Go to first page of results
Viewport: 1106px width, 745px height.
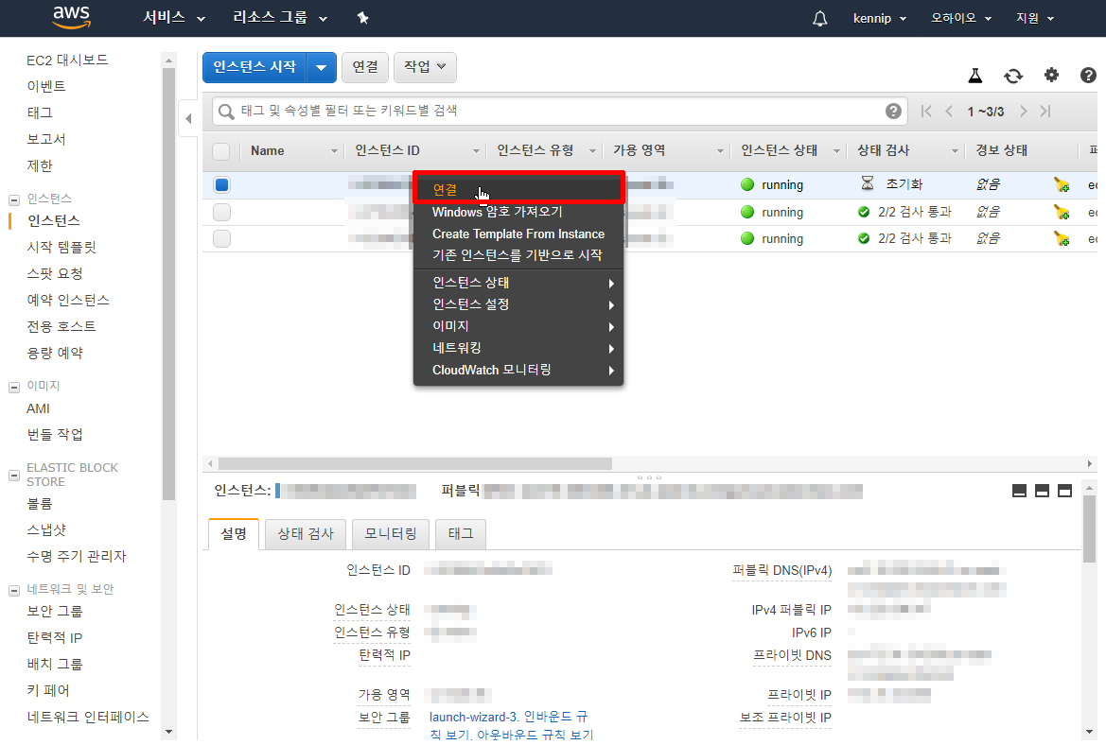926,111
